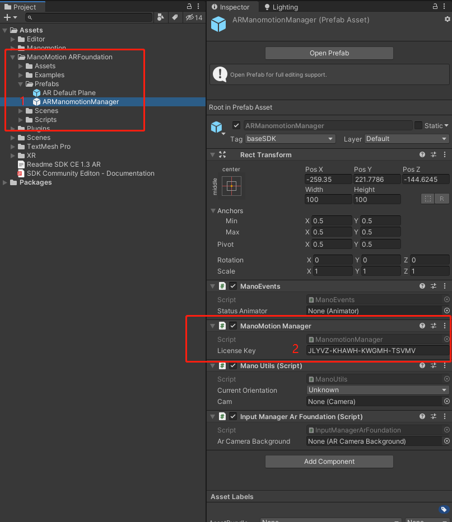Click the anchor preset center middle widget
This screenshot has width=452, height=522.
point(231,186)
